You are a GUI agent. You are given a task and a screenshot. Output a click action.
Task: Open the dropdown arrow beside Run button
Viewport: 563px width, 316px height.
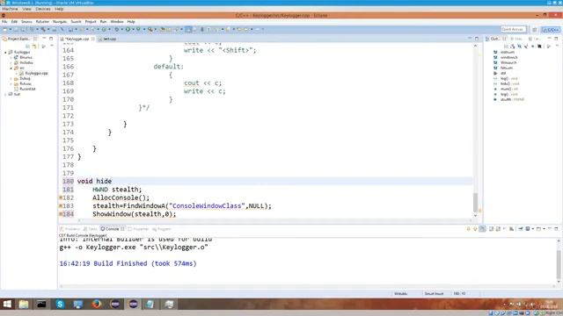pyautogui.click(x=132, y=29)
